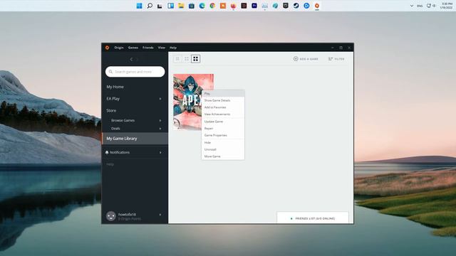Click the plus icon beside Add a Game
The image size is (456, 256).
(x=296, y=59)
